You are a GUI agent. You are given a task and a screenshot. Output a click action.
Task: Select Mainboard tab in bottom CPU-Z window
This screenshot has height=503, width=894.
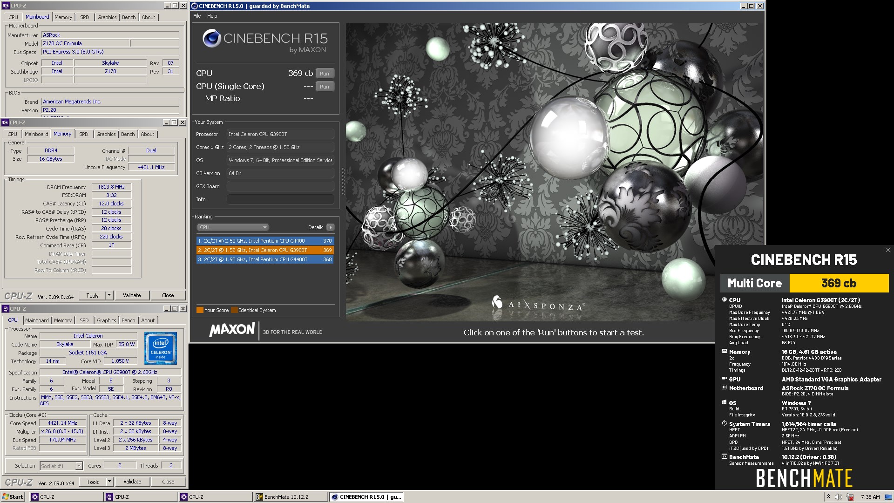point(37,320)
